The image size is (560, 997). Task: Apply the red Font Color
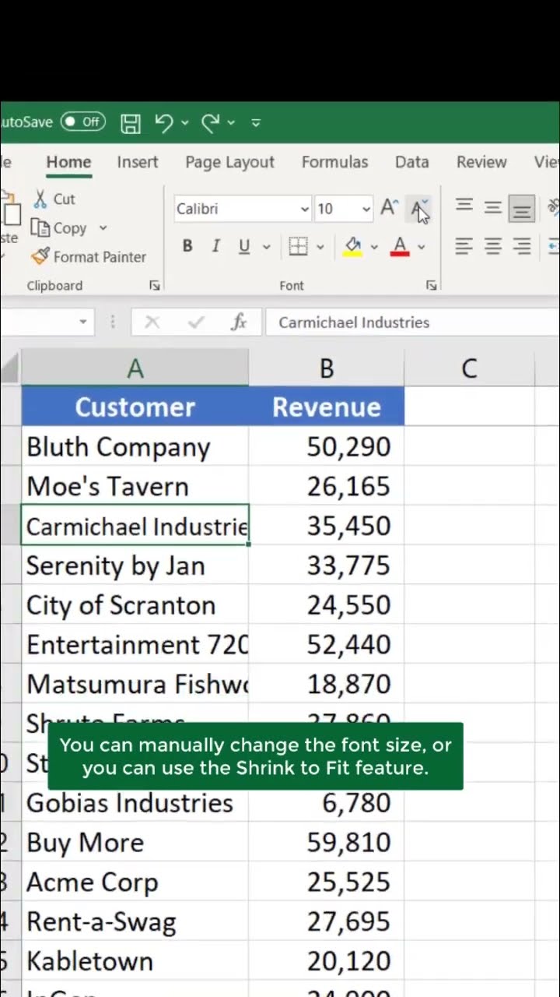(400, 247)
